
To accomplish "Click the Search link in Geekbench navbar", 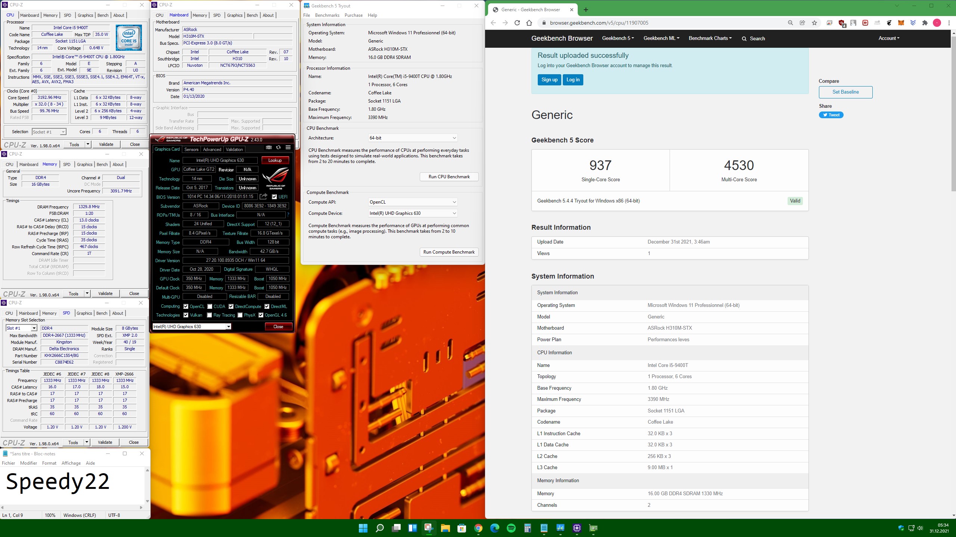I will tap(753, 38).
